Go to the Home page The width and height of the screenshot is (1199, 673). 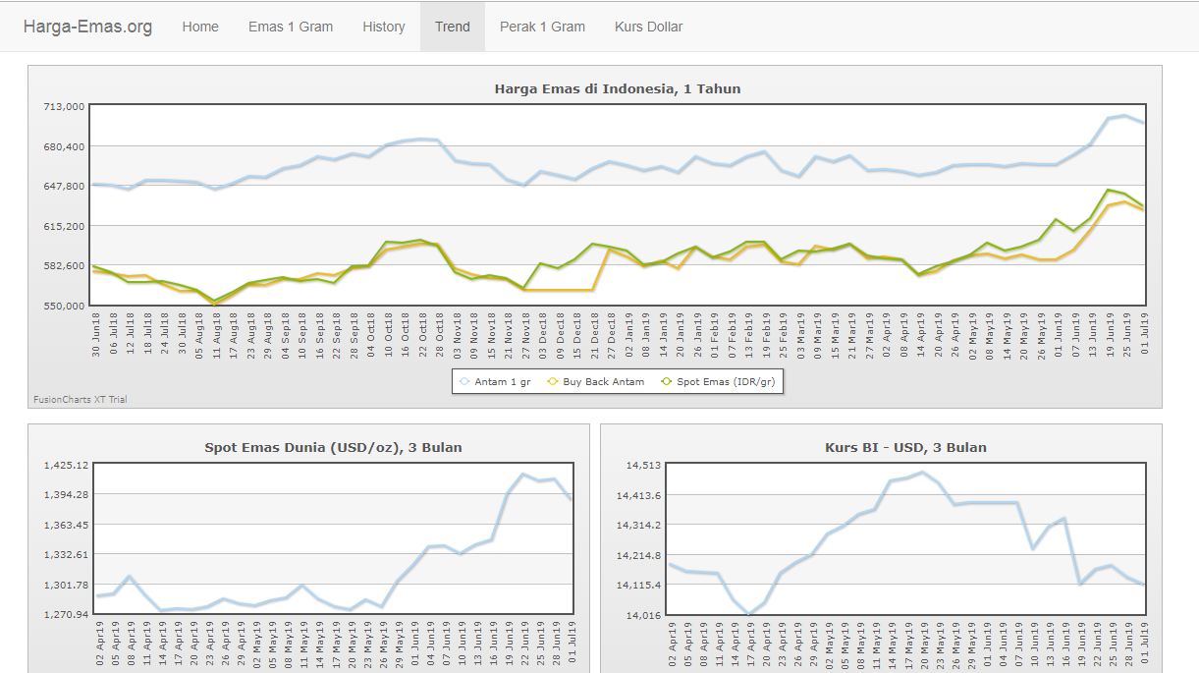click(x=200, y=27)
